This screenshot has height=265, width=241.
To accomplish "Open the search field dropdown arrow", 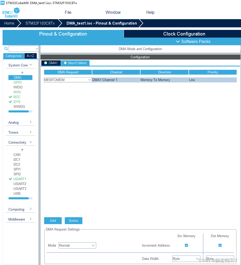I will tap(37, 49).
